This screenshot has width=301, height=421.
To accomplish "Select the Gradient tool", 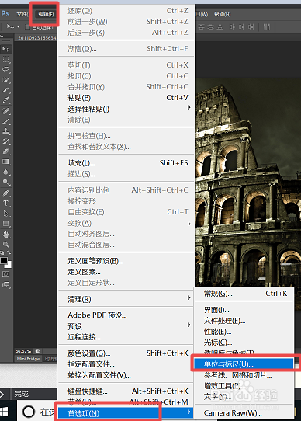I will click(x=5, y=162).
